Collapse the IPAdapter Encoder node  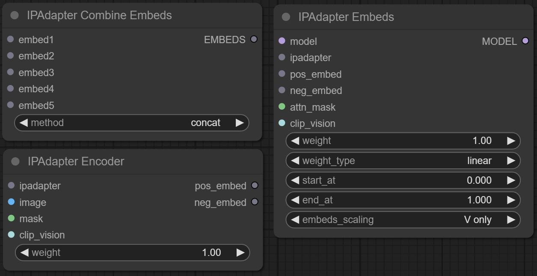point(15,161)
